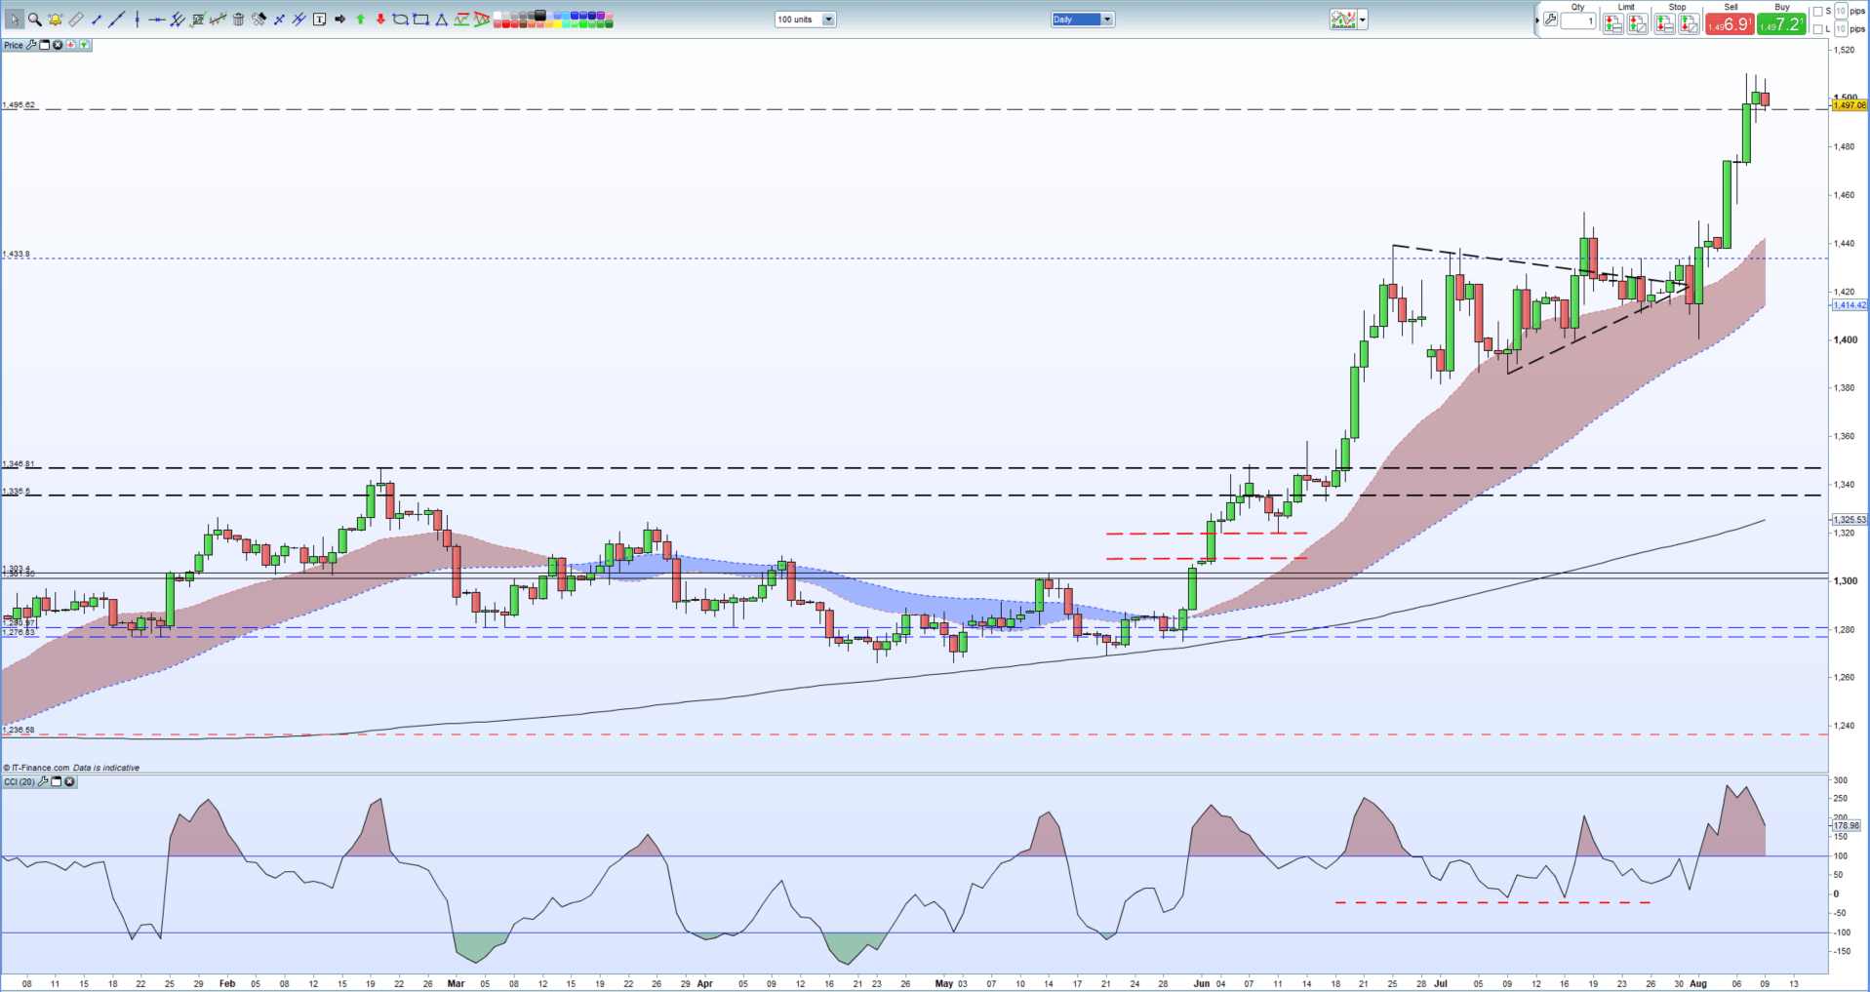Screen dimensions: 1870x992
Task: Select the black right arrow marker
Action: pyautogui.click(x=339, y=20)
